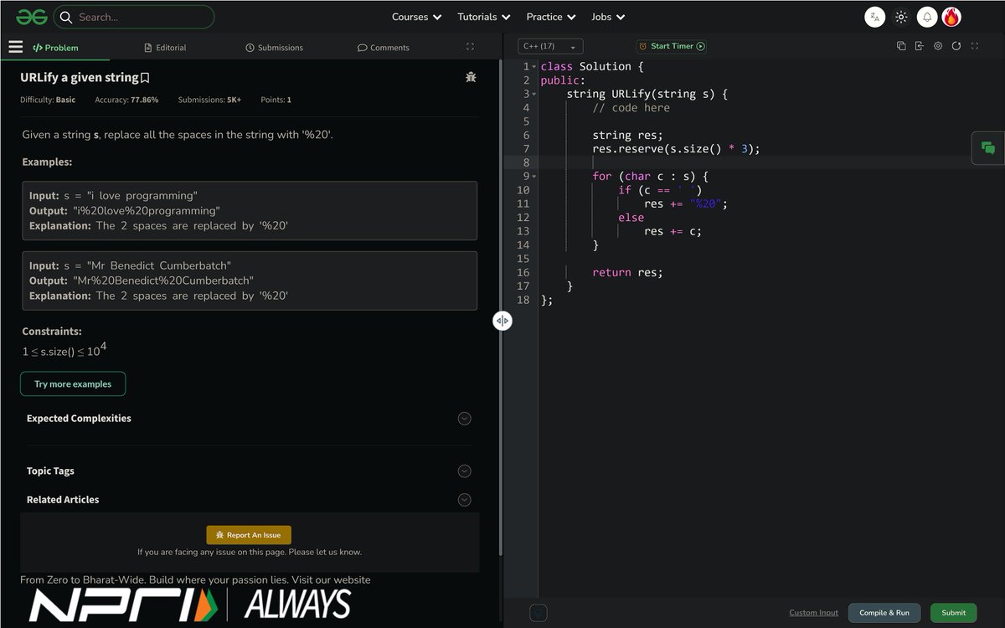This screenshot has width=1005, height=628.
Task: Click the round icon at editor bottom-left
Action: 539,613
